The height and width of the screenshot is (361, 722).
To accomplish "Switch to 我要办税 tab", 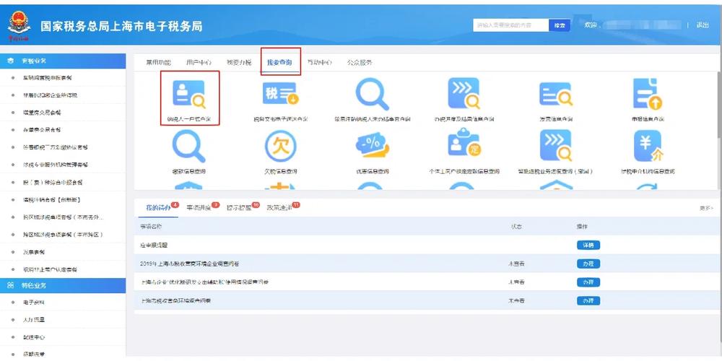I will click(240, 62).
